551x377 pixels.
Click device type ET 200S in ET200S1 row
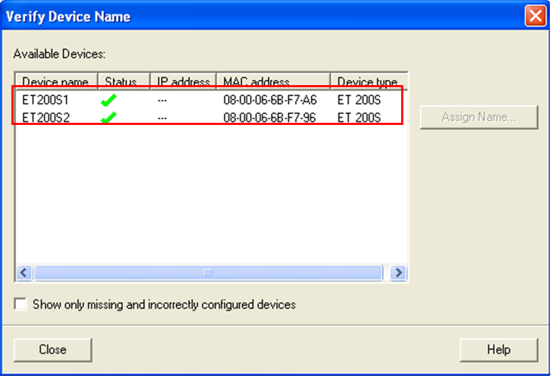[x=359, y=100]
